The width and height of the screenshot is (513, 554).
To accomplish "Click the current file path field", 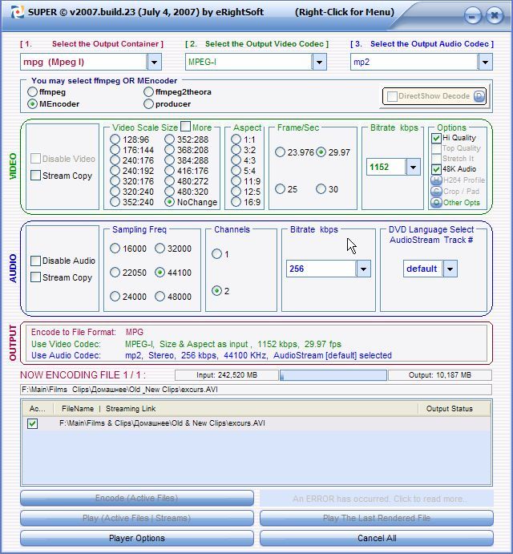I will click(256, 390).
